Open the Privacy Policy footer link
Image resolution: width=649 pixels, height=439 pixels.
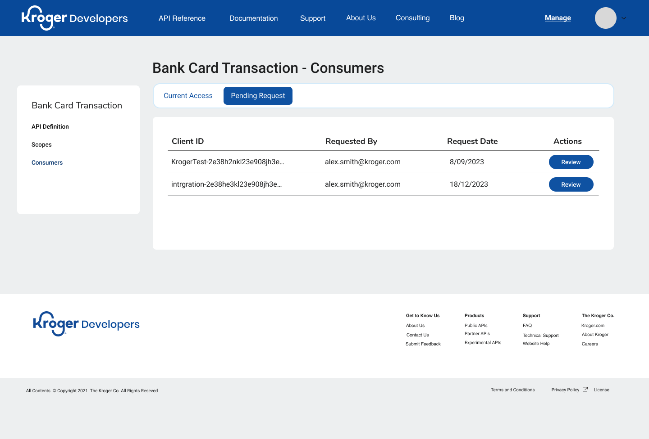coord(565,390)
